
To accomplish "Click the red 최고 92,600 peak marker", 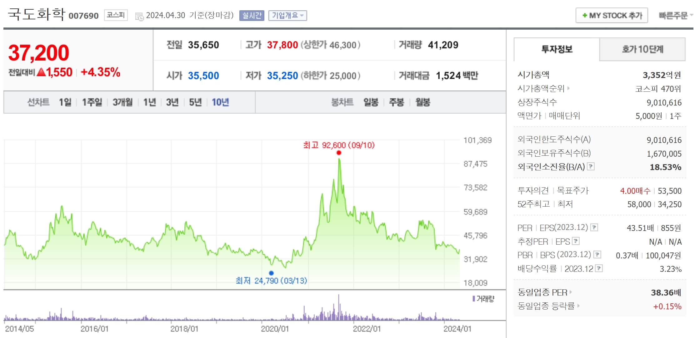I will (x=339, y=153).
